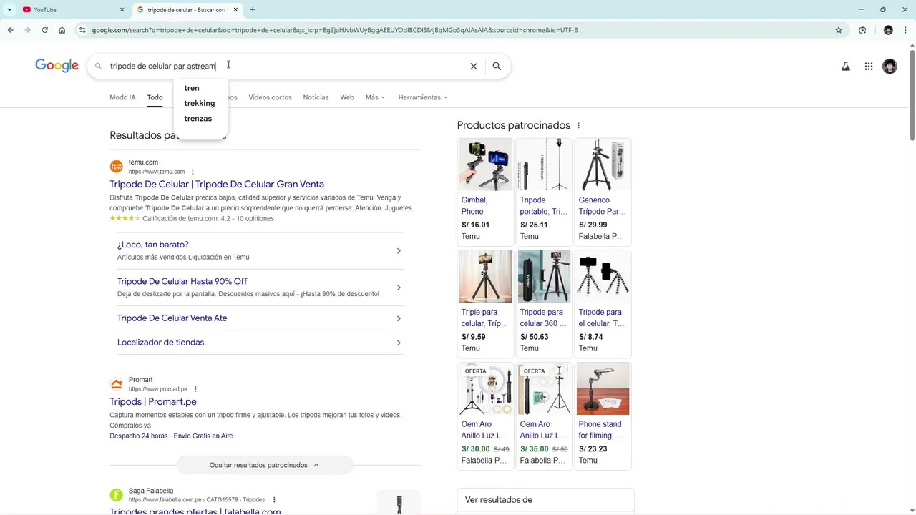
Task: Click the Envío Gratis en Aire link
Action: [x=203, y=436]
